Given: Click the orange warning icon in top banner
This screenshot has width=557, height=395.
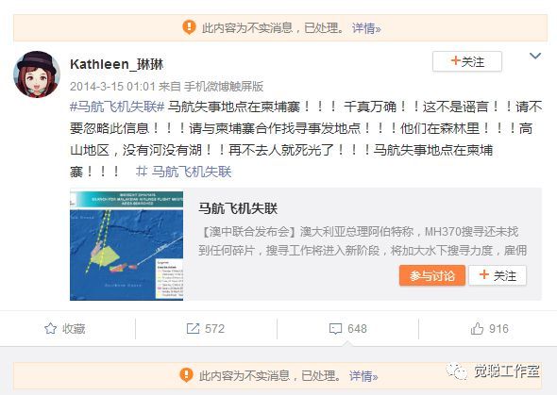Looking at the screenshot, I should (189, 27).
